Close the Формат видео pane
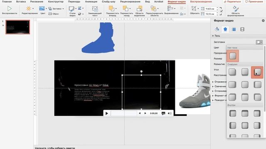 (x=263, y=21)
